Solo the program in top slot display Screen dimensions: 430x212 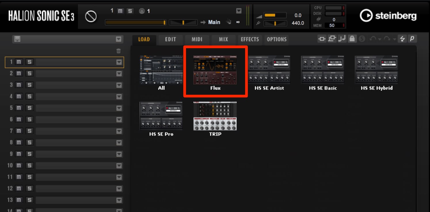(x=130, y=11)
